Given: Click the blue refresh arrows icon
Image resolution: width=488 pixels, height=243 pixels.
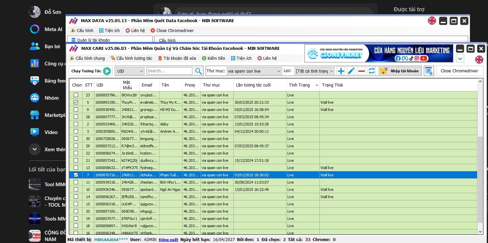Looking at the screenshot, I should coord(372,71).
